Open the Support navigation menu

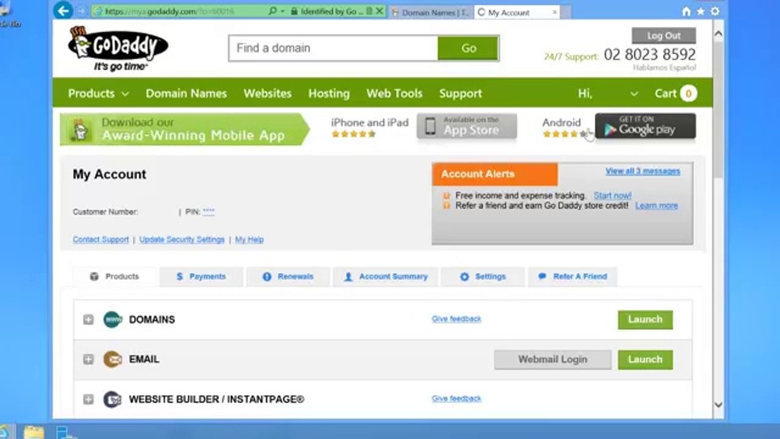click(461, 93)
